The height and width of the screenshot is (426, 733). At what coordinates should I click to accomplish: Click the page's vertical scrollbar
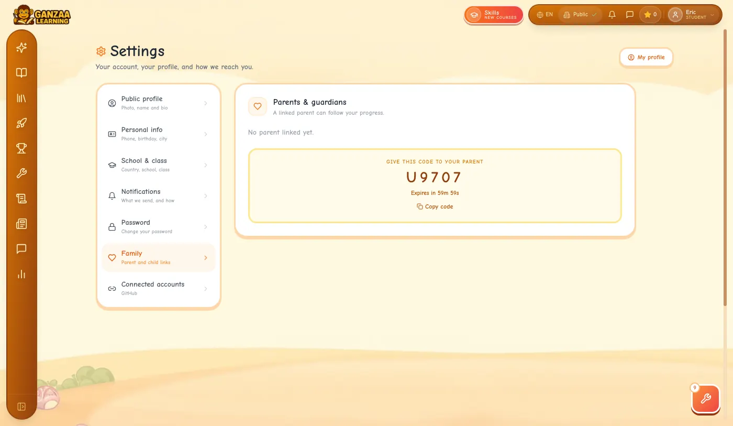[x=725, y=168]
